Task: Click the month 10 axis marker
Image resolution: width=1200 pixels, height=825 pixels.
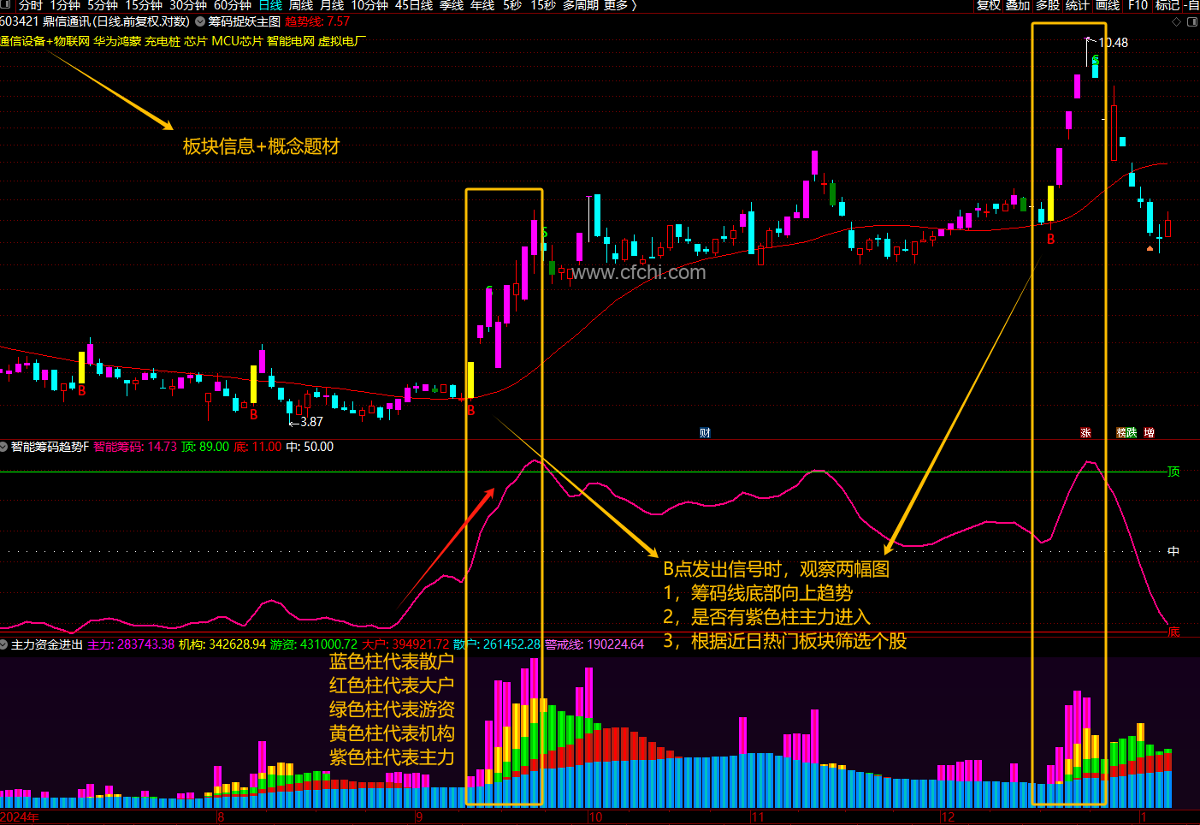Action: pos(595,817)
